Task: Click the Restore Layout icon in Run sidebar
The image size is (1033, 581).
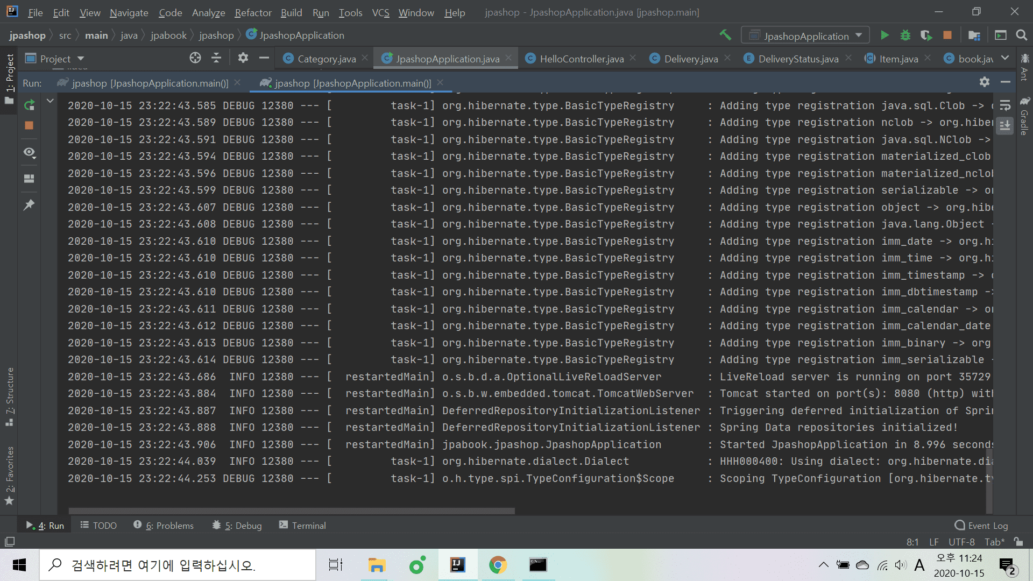Action: point(29,178)
